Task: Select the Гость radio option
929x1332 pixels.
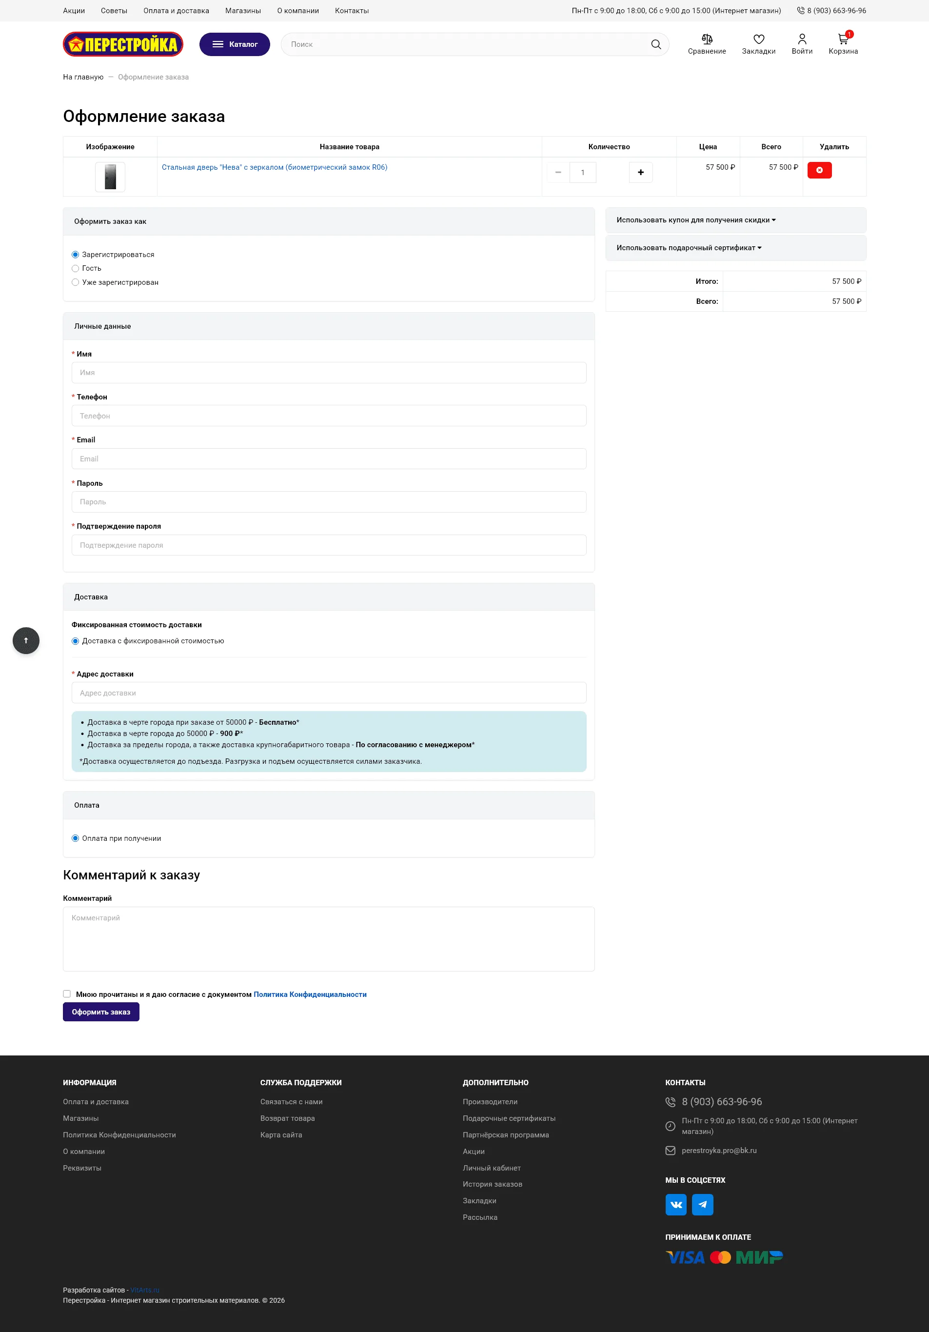Action: coord(76,268)
